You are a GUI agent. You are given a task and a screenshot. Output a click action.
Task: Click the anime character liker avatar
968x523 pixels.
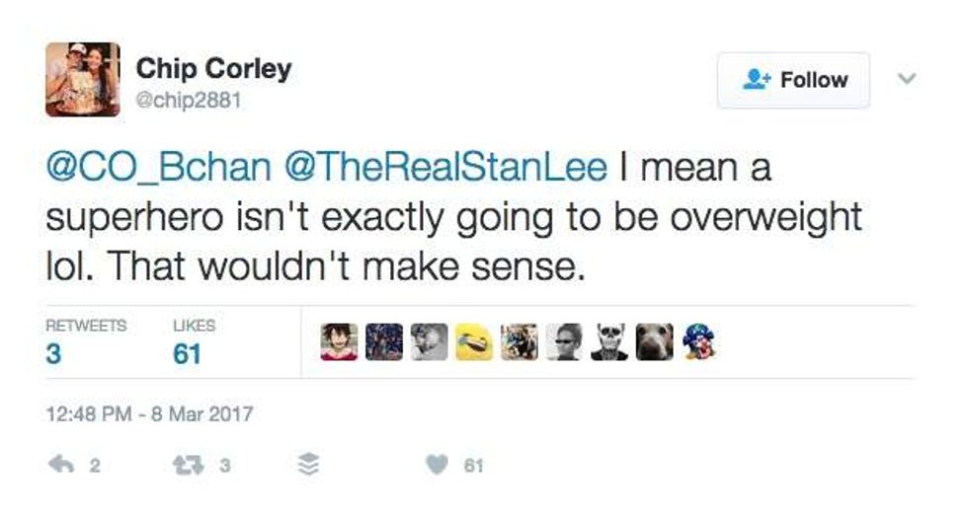(340, 342)
